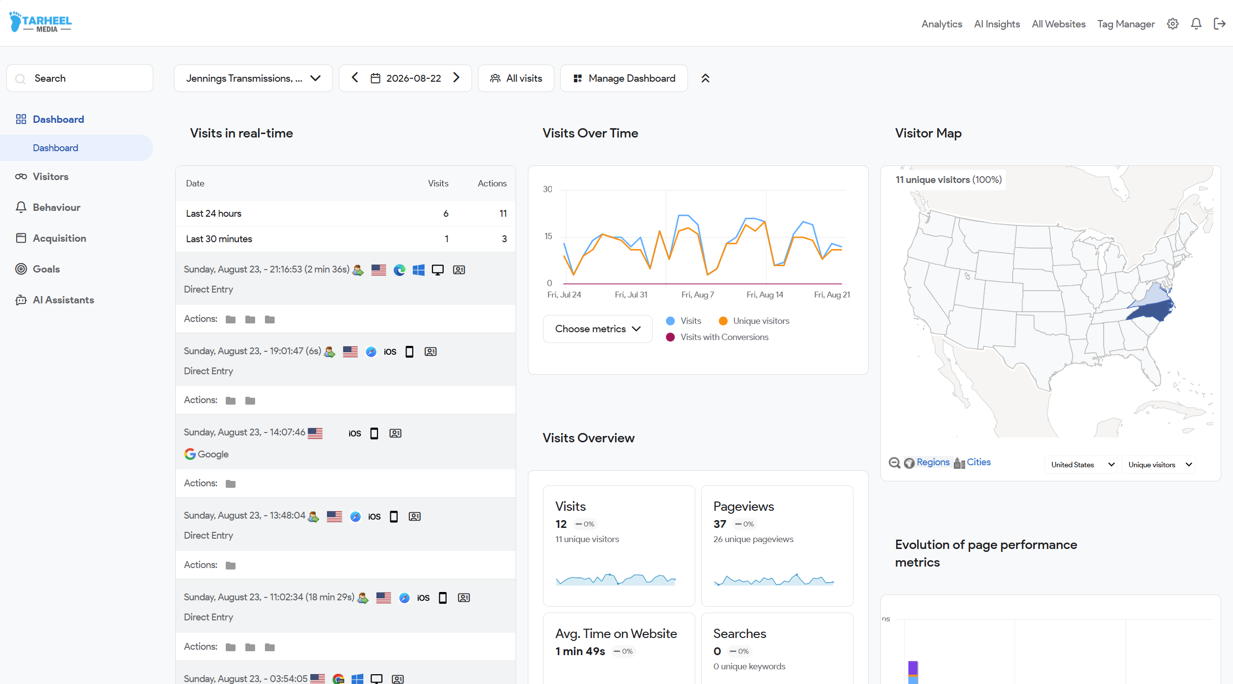Viewport: 1233px width, 684px height.
Task: Open the All visits segment selector
Action: (x=516, y=78)
